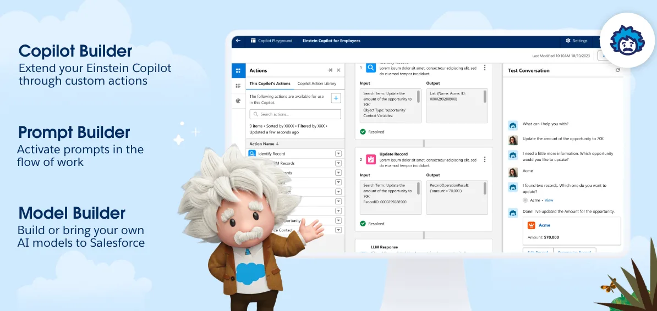The width and height of the screenshot is (657, 311).
Task: Click copilot avatar beside 'I need a little'
Action: click(513, 155)
